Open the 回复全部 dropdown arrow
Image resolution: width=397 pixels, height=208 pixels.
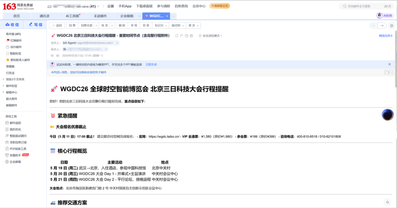pos(96,26)
